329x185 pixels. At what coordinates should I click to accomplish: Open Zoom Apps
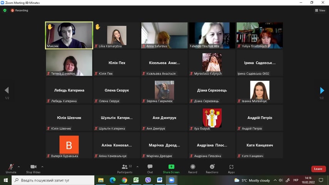(x=231, y=168)
